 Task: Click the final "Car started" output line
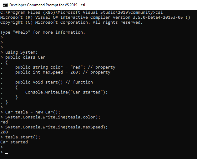[14, 142]
